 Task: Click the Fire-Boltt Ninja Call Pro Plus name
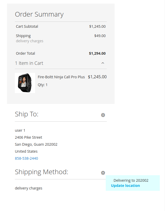pyautogui.click(x=61, y=77)
